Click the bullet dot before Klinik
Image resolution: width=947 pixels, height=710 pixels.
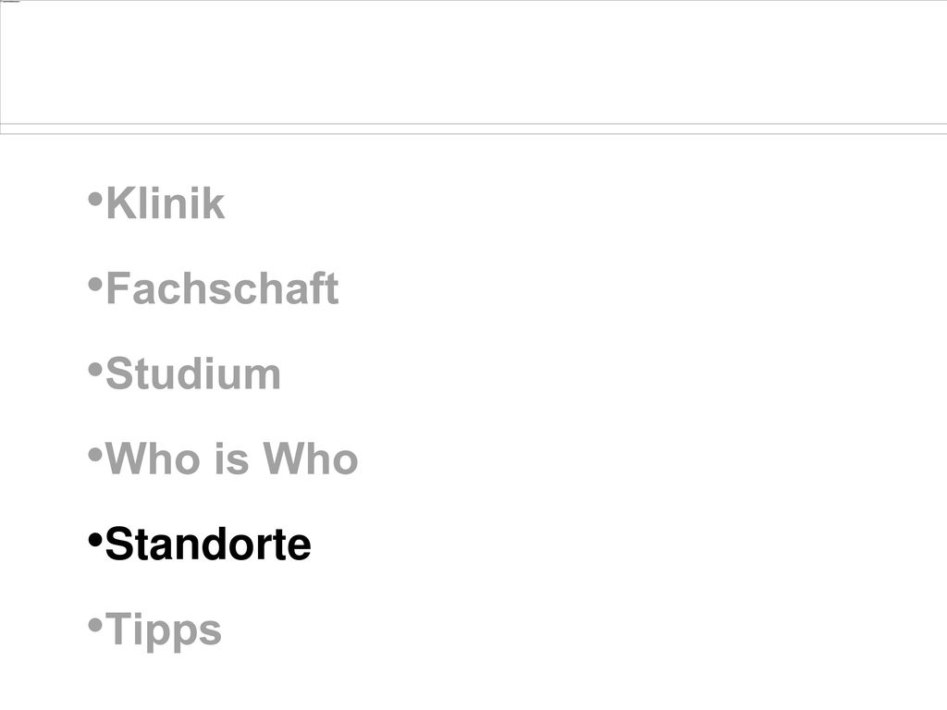click(x=95, y=199)
